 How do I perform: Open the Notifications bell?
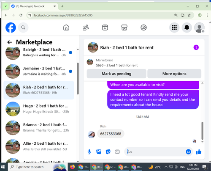click(x=187, y=28)
